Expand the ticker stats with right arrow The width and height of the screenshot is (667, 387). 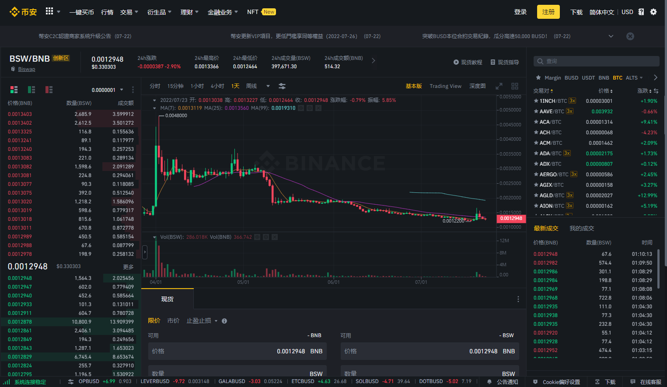[x=374, y=61]
